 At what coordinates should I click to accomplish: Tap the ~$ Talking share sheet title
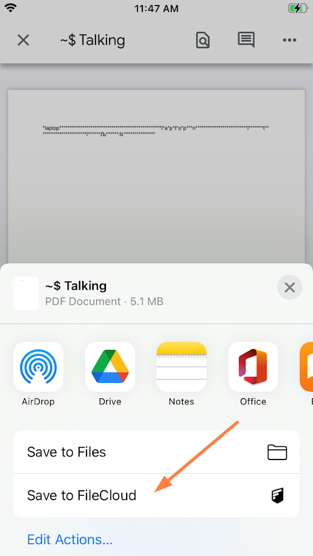[76, 285]
